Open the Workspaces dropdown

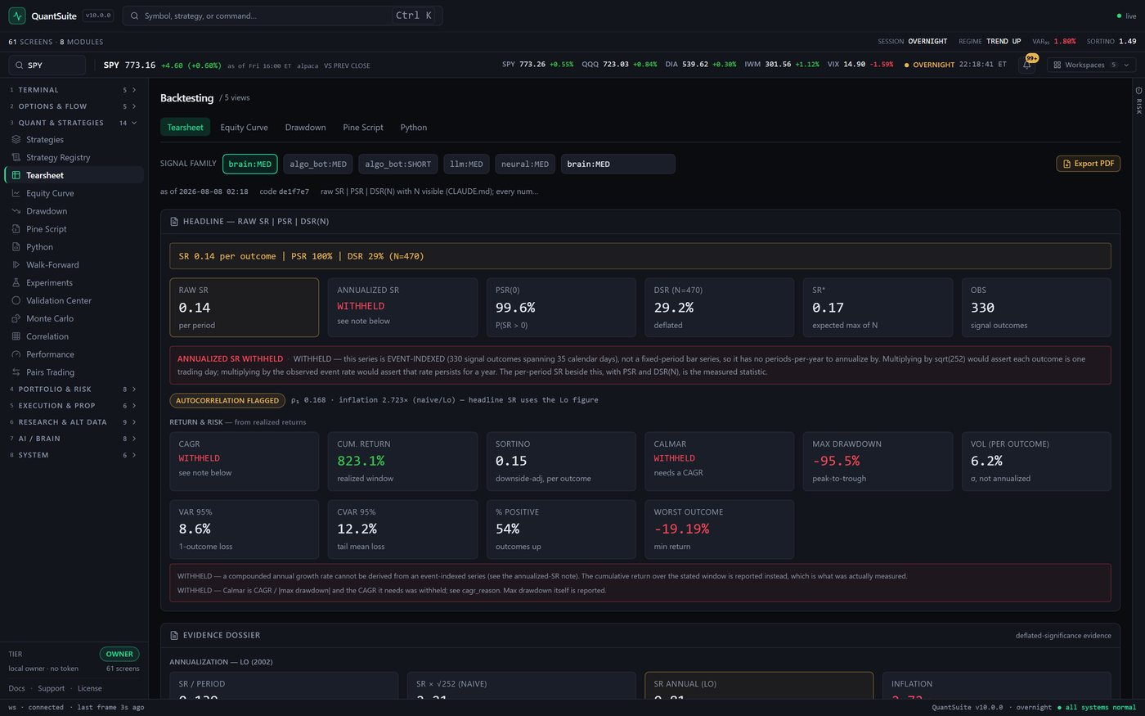click(x=1092, y=65)
